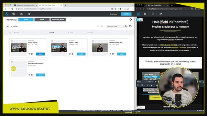Screen dimensions: 207x116
Task: Open the BEE logo home icon in left window
Action: point(7,14)
